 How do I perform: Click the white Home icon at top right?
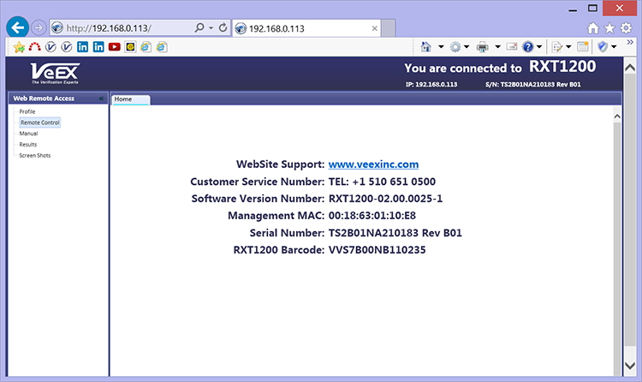click(593, 28)
